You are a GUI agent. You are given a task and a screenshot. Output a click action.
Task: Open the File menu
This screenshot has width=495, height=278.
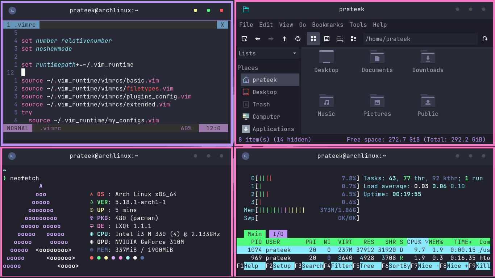(246, 25)
